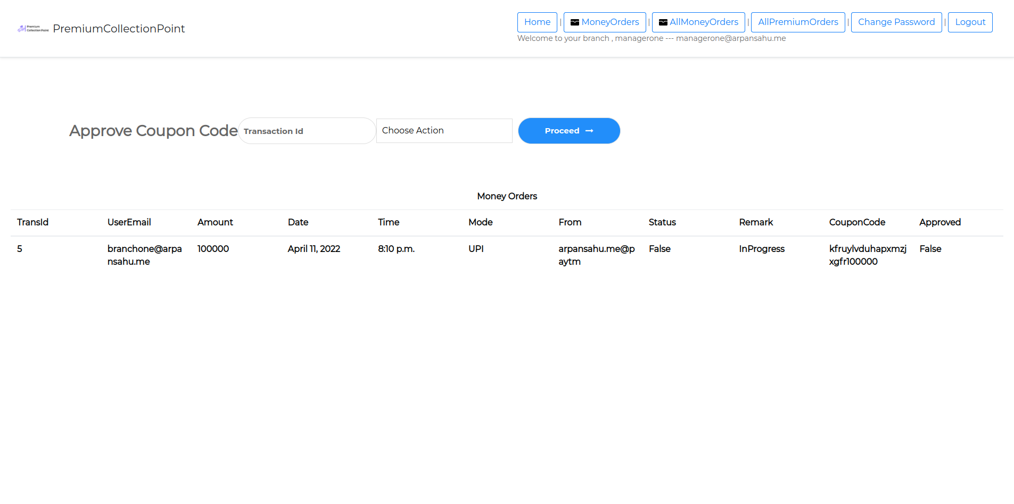Open Change Password page
Image resolution: width=1014 pixels, height=504 pixels.
click(896, 22)
